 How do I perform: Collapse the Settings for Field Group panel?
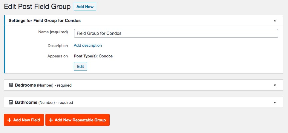coord(275,21)
